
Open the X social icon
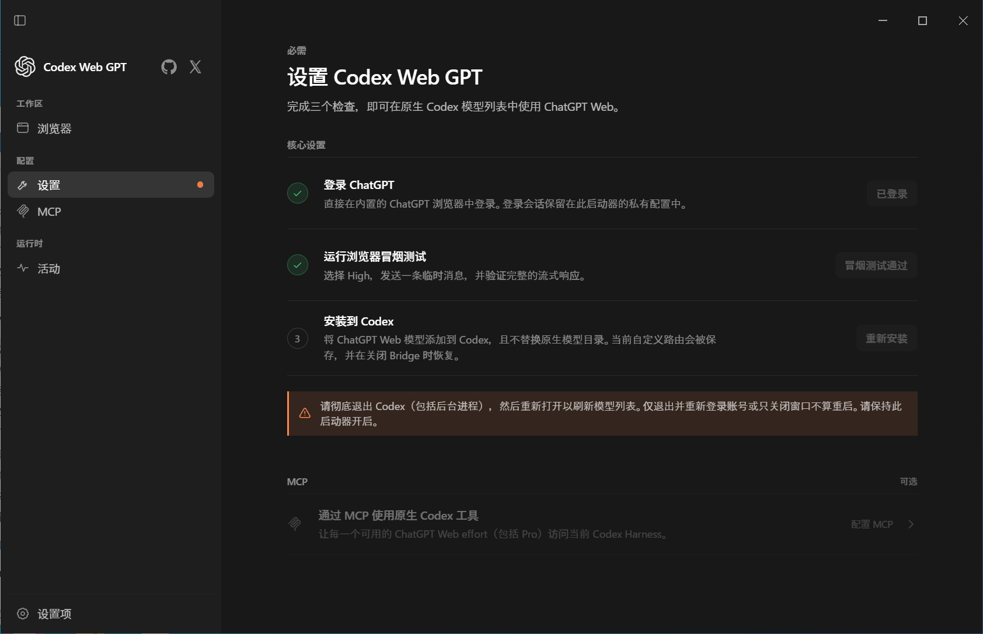196,67
